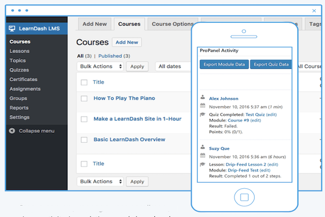Click the calendar icon beside November 10 5:37 am
Screen dimensions: 325x217
pyautogui.click(x=203, y=105)
